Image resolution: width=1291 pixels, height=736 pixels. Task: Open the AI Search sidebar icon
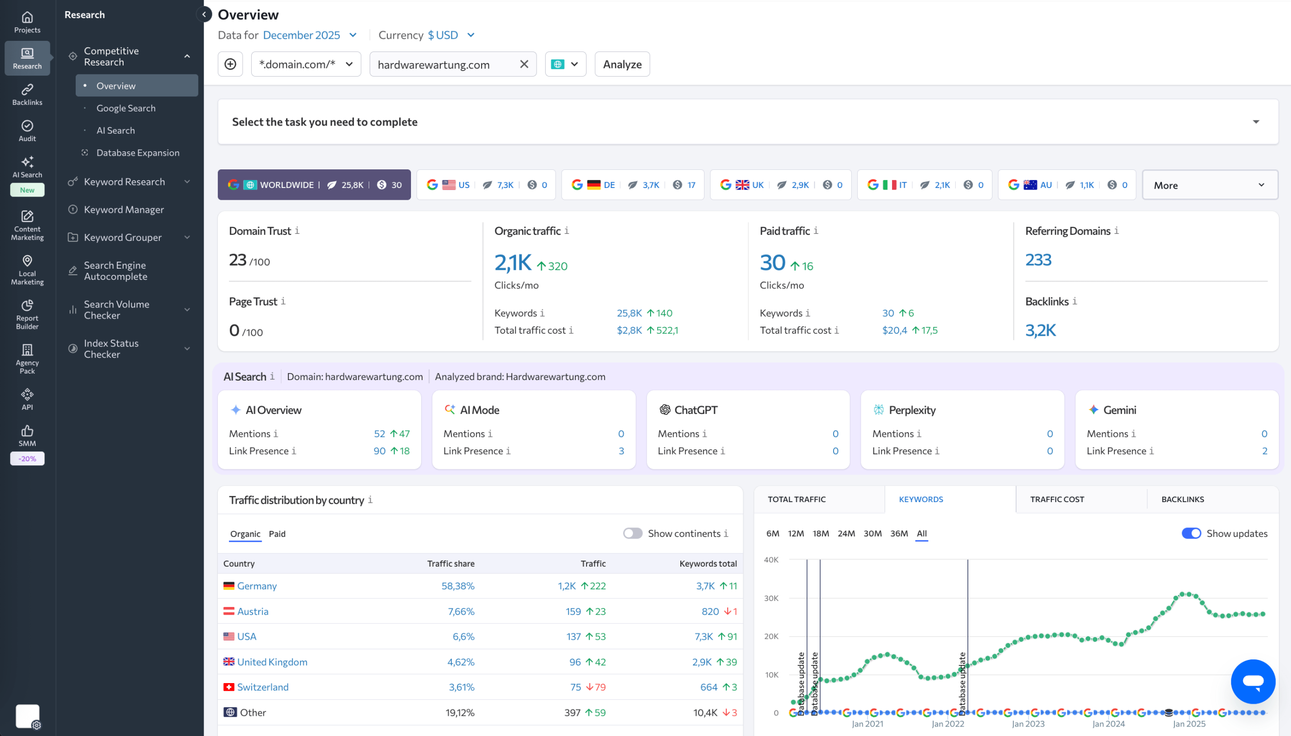click(27, 167)
